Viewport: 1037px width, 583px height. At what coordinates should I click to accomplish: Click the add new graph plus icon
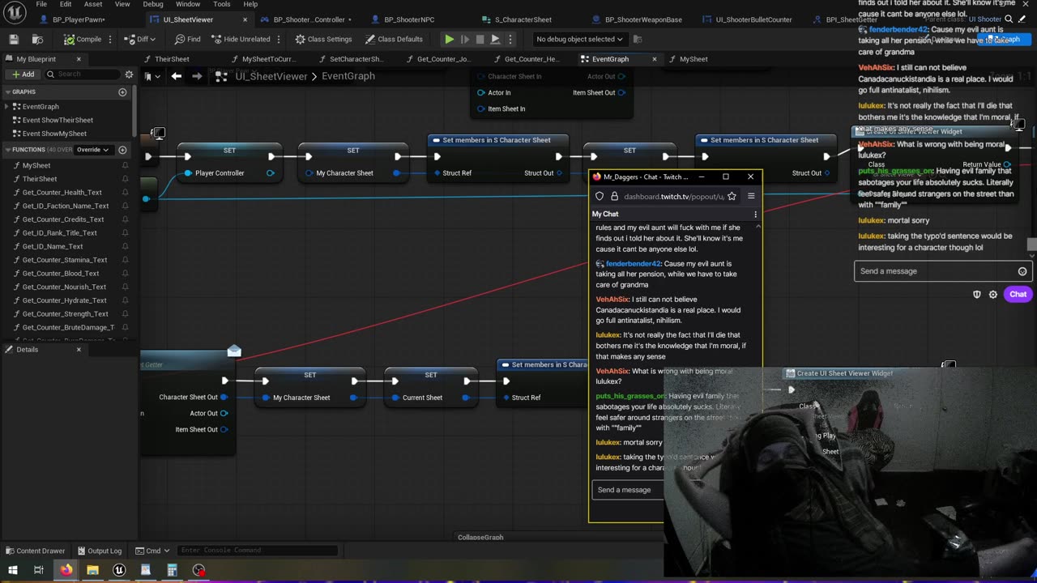pos(122,92)
